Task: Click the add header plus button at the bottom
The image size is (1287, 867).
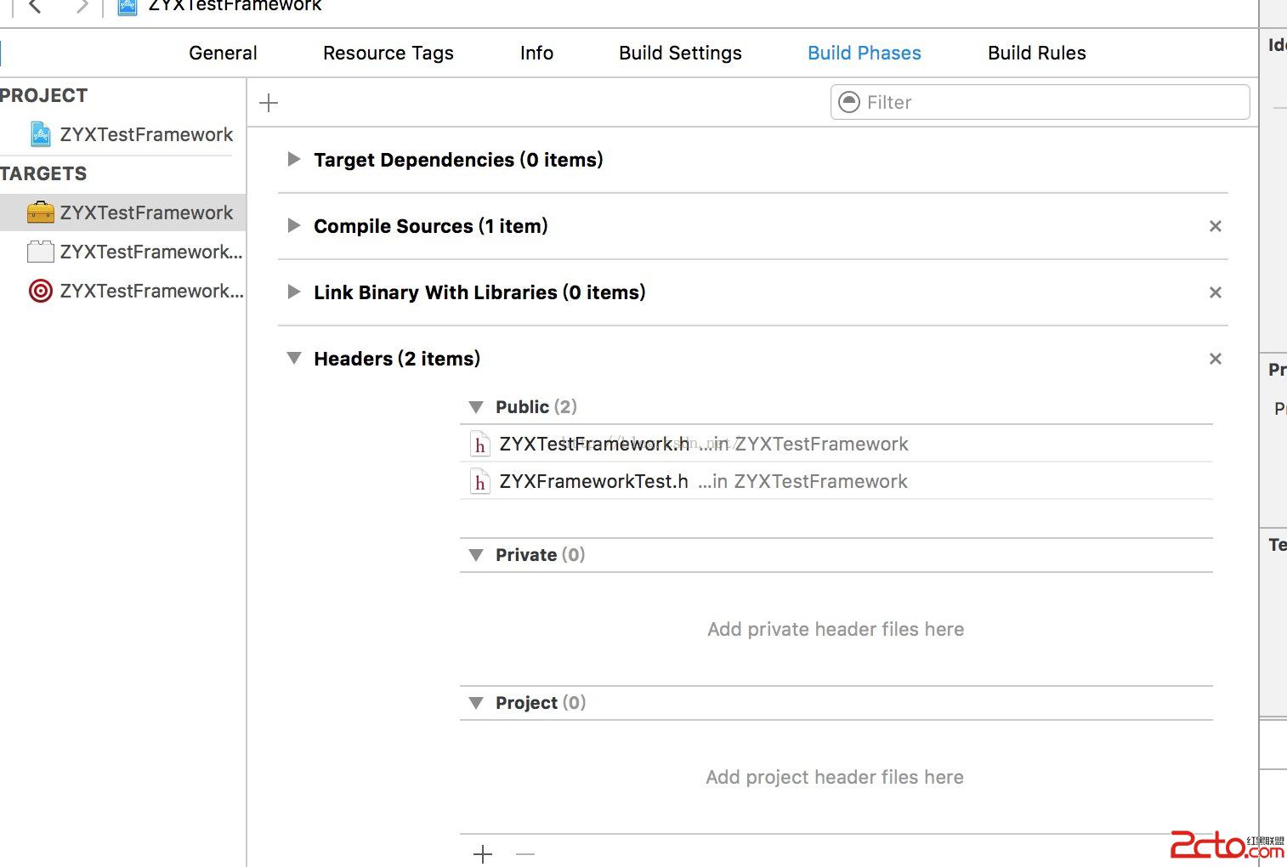Action: click(483, 853)
